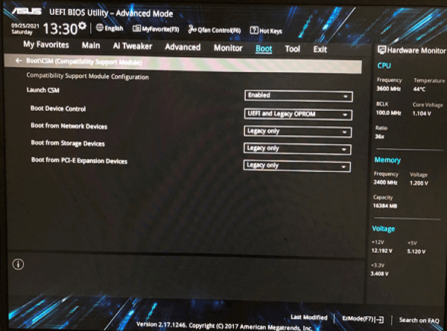Click Search on FAQ link
Screen dimensions: 447x331
coord(418,320)
